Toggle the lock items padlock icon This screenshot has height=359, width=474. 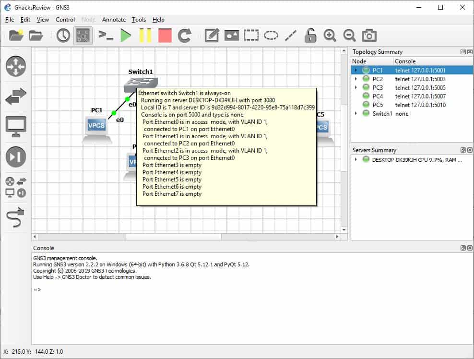coord(310,36)
